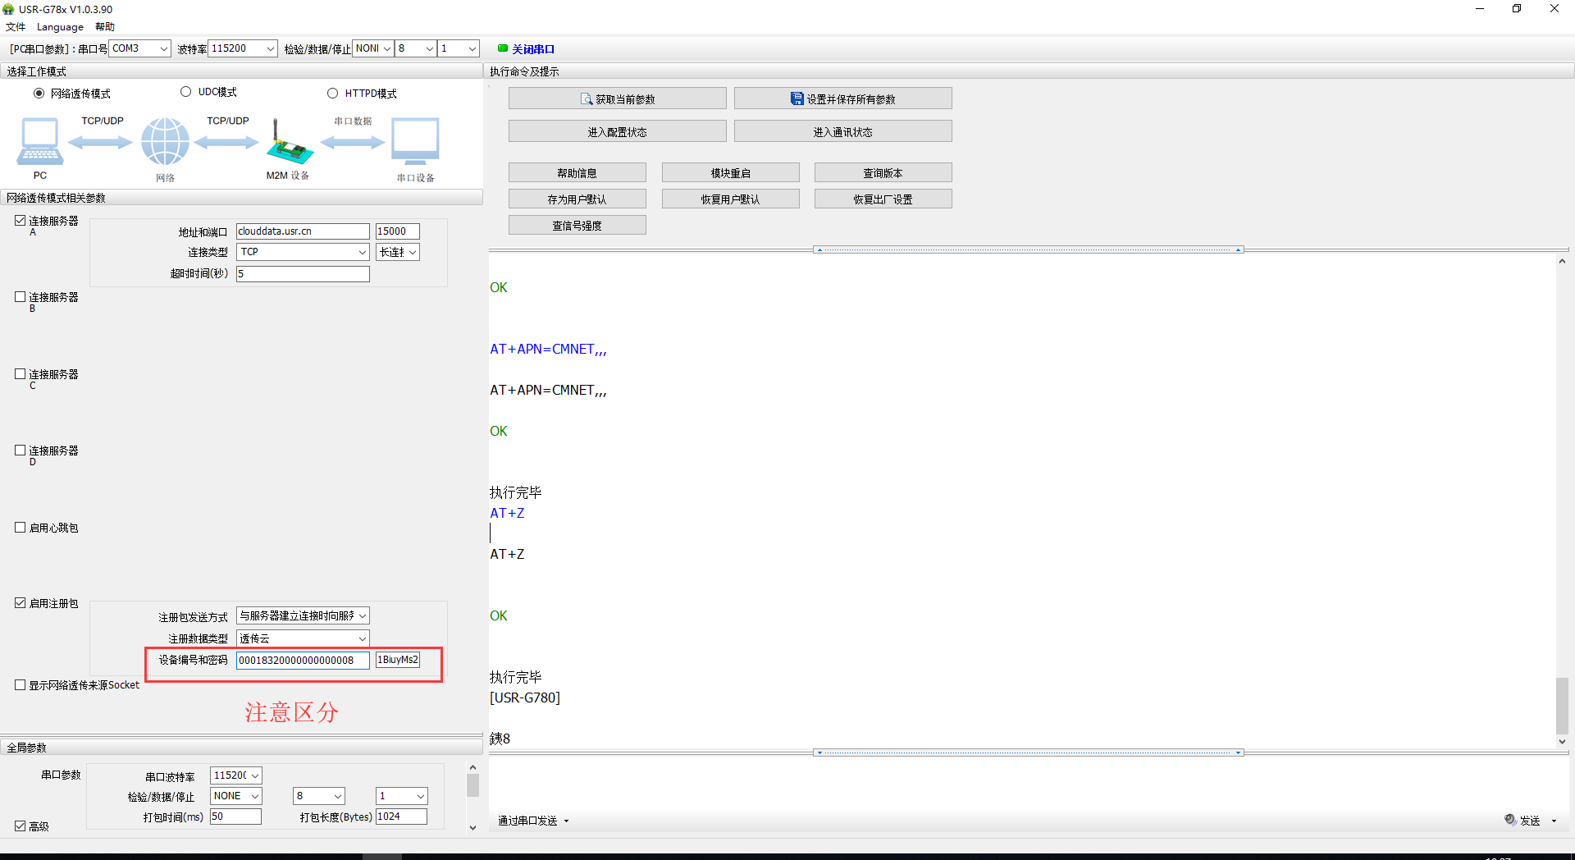Click the device ID input field 00018320000000000008
The width and height of the screenshot is (1575, 860).
pos(301,660)
